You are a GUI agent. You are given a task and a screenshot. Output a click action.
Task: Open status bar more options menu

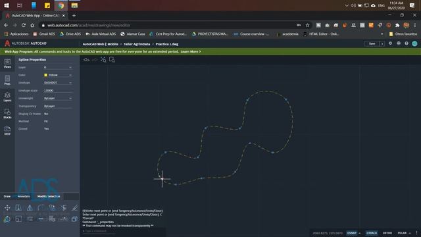click(416, 233)
